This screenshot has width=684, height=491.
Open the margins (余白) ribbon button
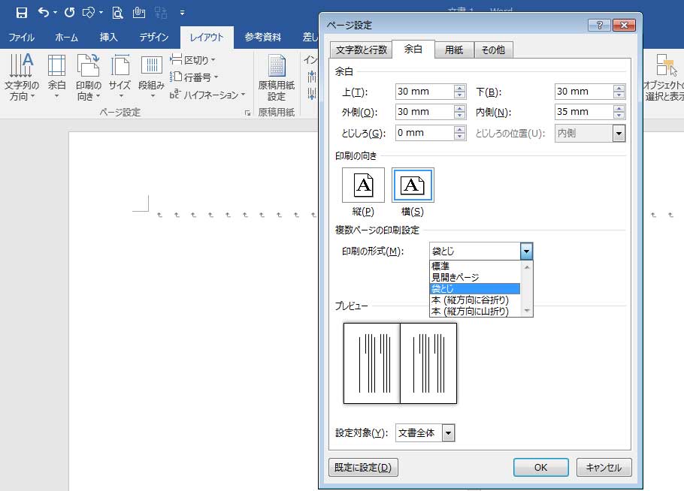coord(57,77)
